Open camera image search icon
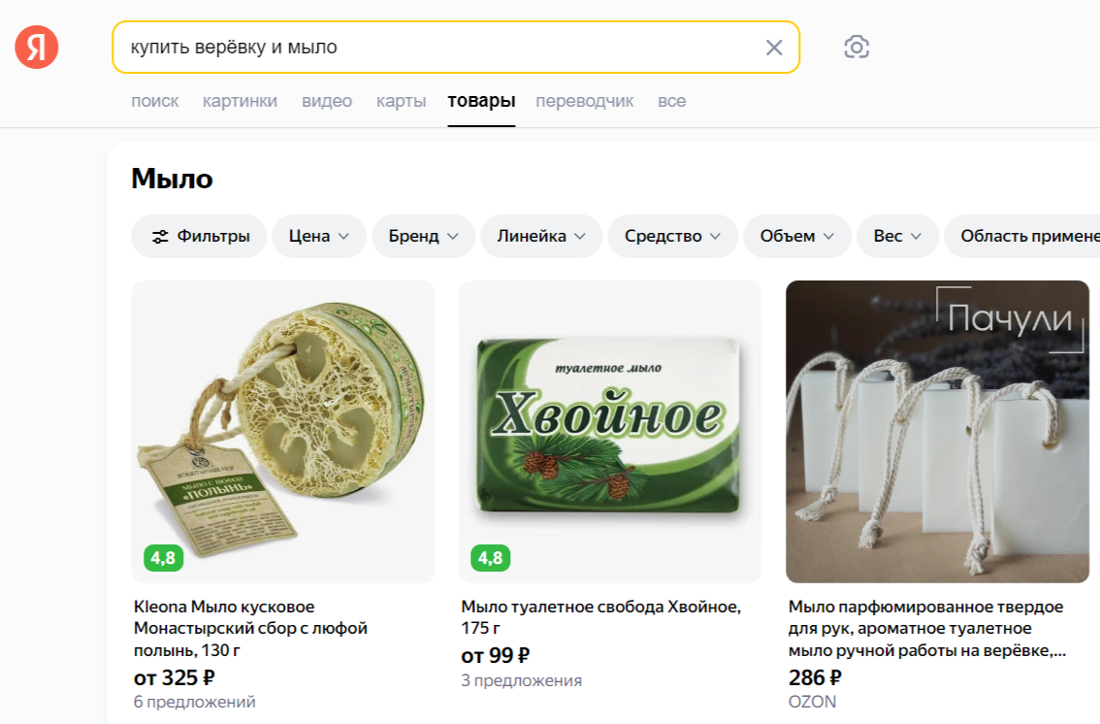 [x=857, y=47]
